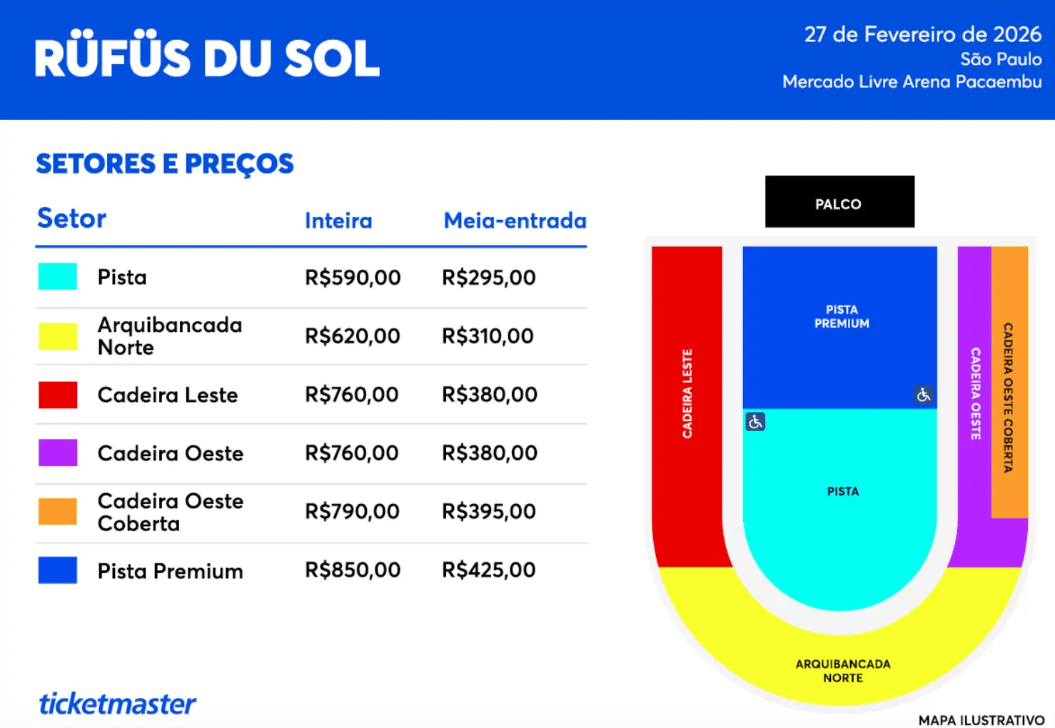
Task: Click the Meia-entrada column header
Action: tap(515, 221)
